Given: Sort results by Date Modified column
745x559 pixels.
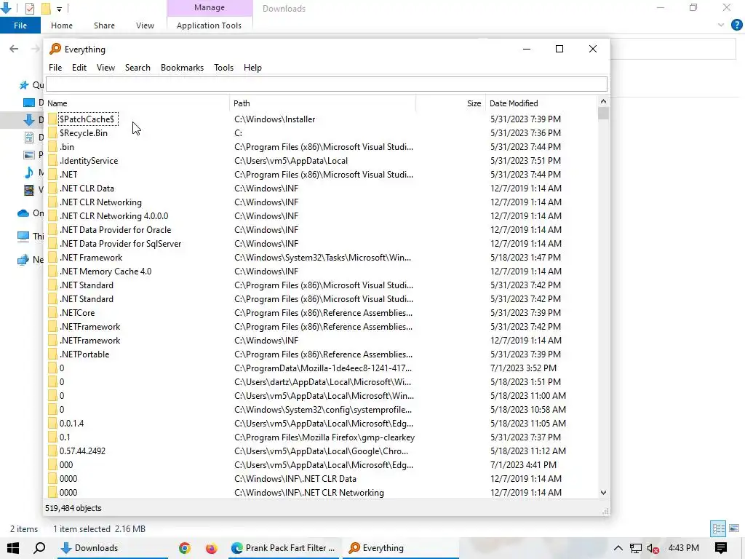Looking at the screenshot, I should tap(541, 103).
